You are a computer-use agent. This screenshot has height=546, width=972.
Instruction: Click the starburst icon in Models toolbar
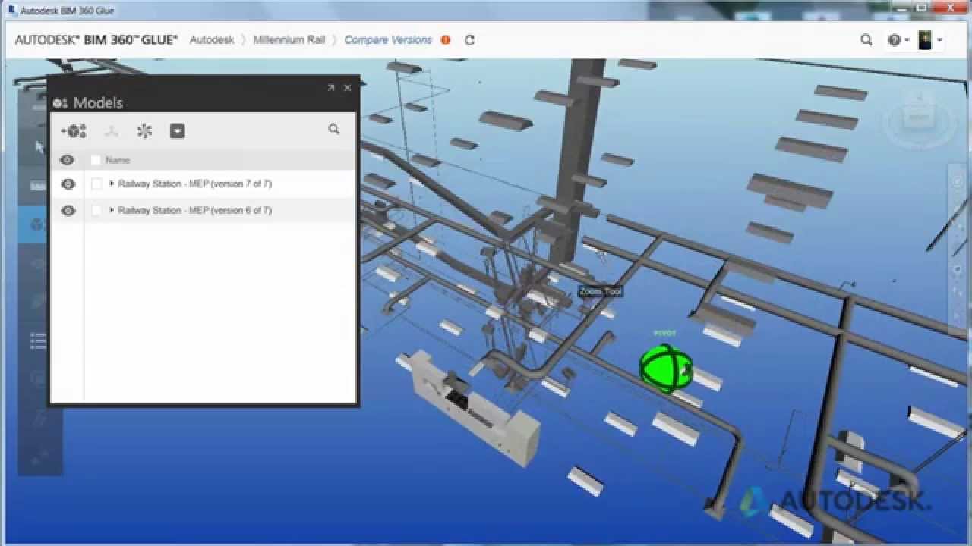pos(144,131)
